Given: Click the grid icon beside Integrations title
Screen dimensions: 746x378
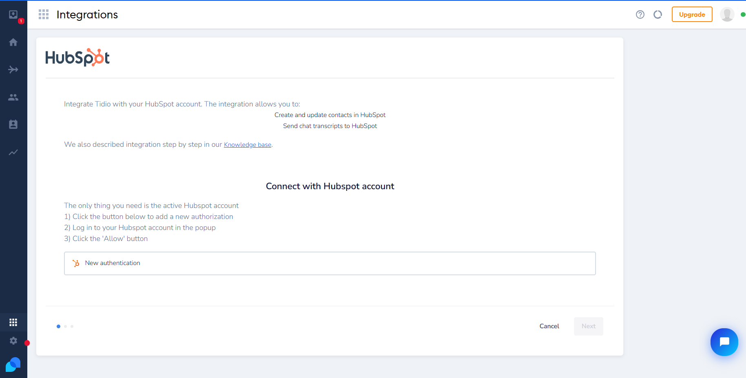Looking at the screenshot, I should coord(44,15).
